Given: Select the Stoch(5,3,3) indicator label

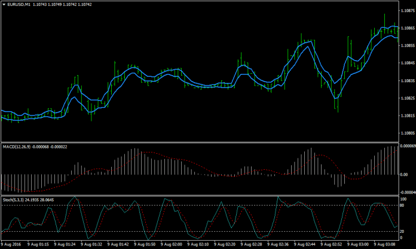Looking at the screenshot, I should coord(14,199).
